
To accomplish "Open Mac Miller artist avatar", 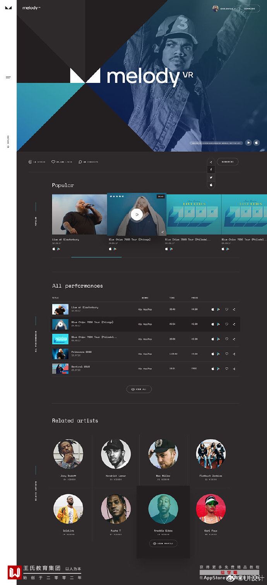I will (x=163, y=454).
